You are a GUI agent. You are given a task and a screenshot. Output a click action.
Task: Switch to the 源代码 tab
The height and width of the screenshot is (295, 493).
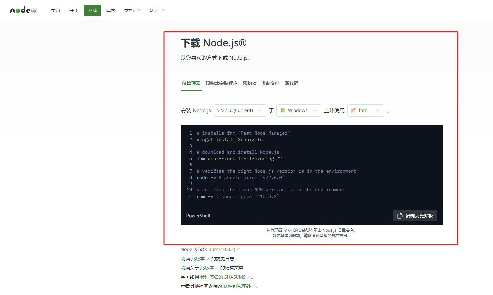(292, 83)
